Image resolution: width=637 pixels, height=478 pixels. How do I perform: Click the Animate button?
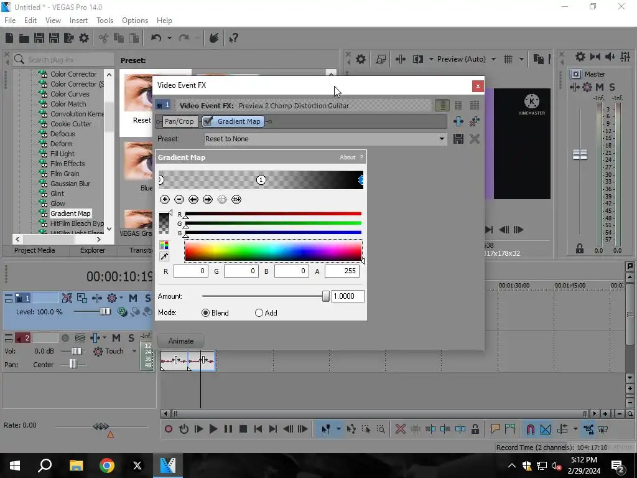pyautogui.click(x=181, y=341)
